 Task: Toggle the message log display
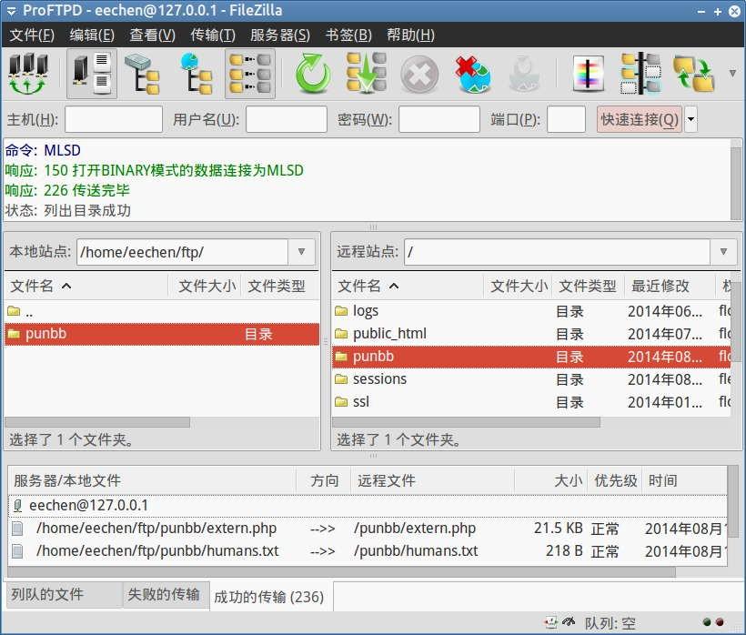pos(91,73)
